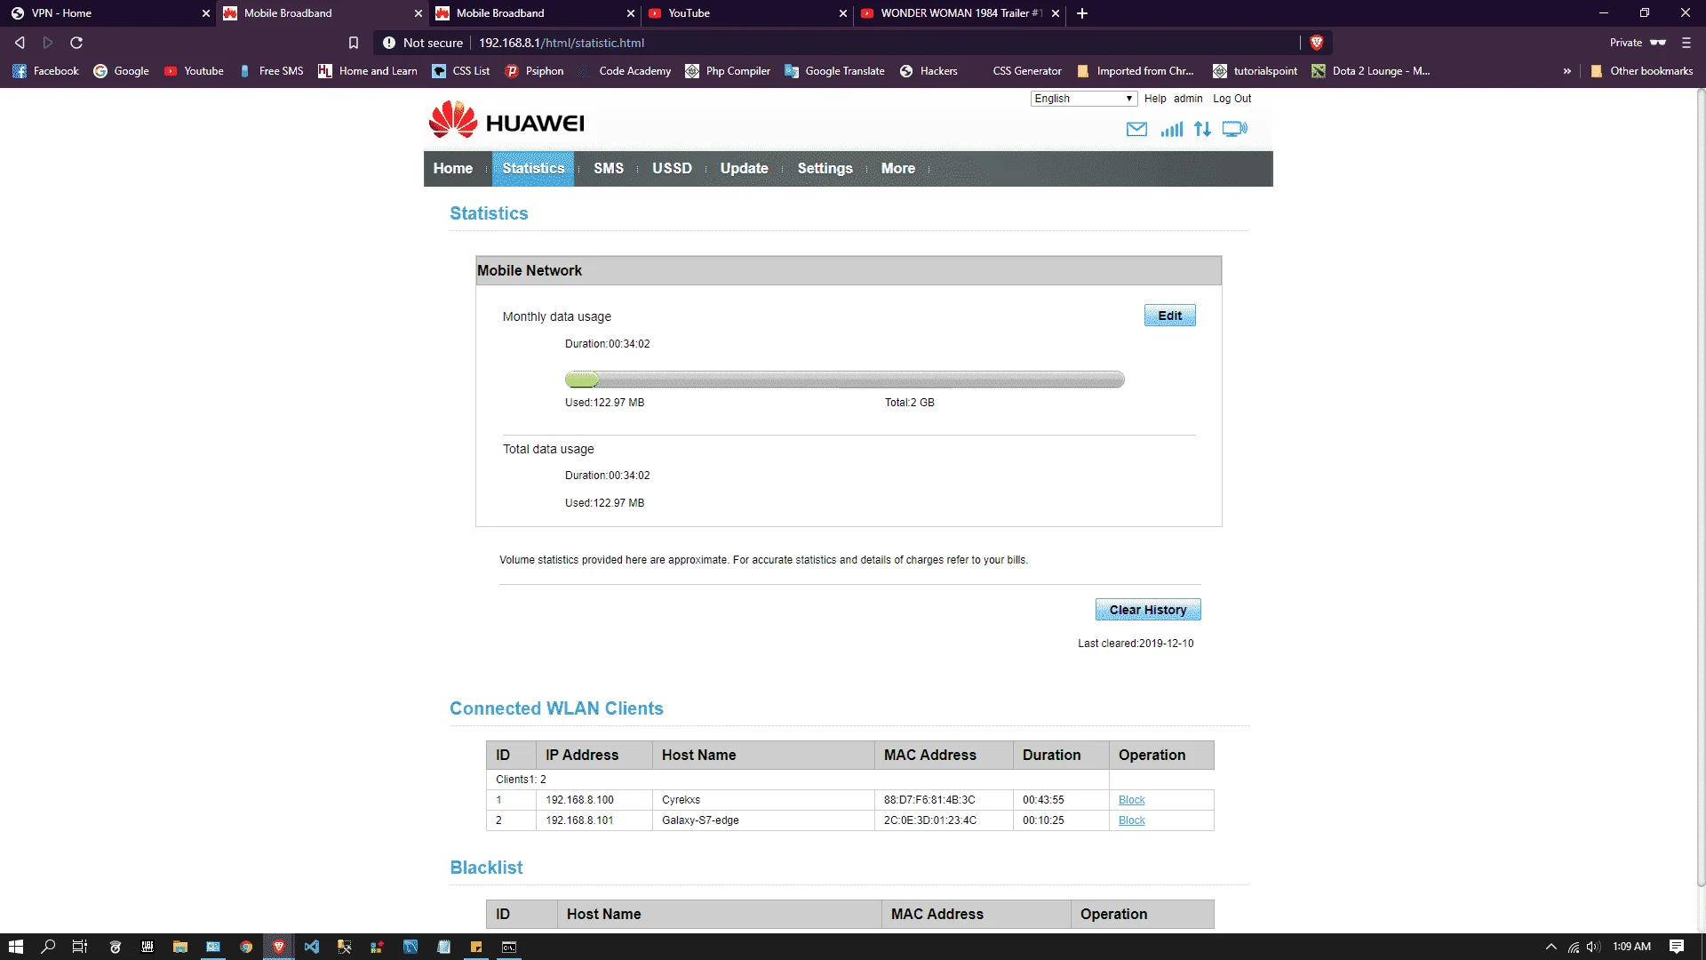Open Hackers bookmark

pos(929,71)
